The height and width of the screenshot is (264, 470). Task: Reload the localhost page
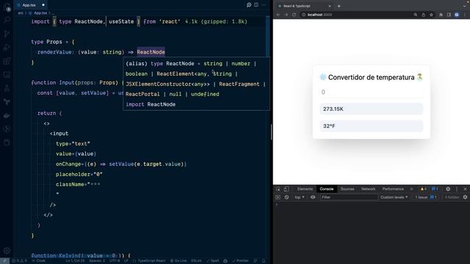[x=294, y=15]
